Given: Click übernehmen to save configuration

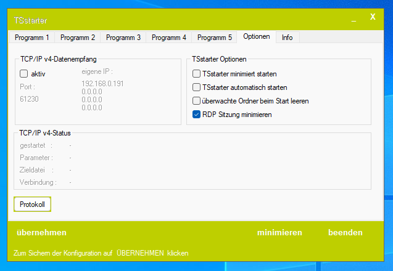Looking at the screenshot, I should point(41,232).
